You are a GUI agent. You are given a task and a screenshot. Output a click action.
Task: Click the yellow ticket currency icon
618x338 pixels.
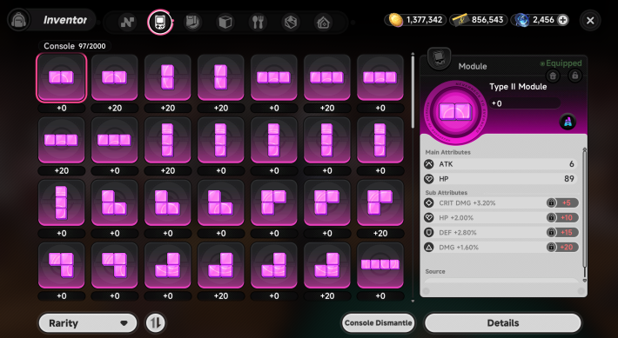click(460, 20)
